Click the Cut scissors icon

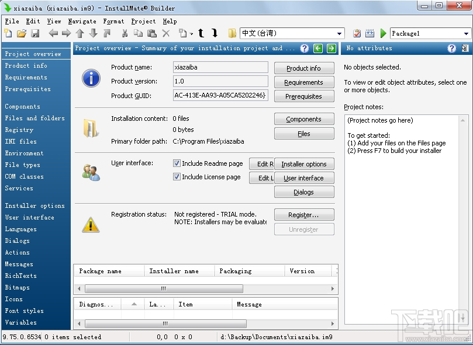click(x=125, y=33)
